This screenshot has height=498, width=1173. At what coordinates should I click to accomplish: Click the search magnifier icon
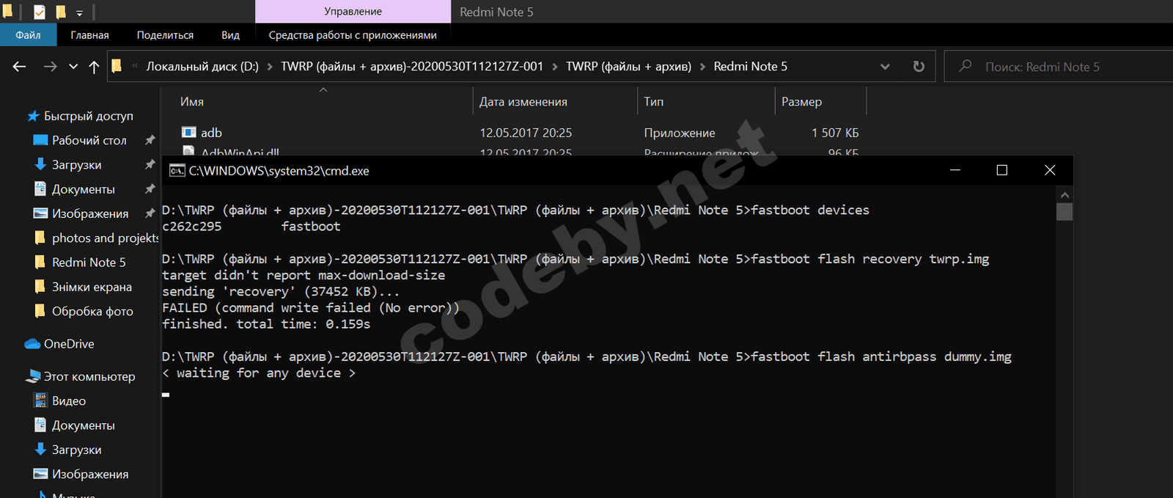[966, 66]
